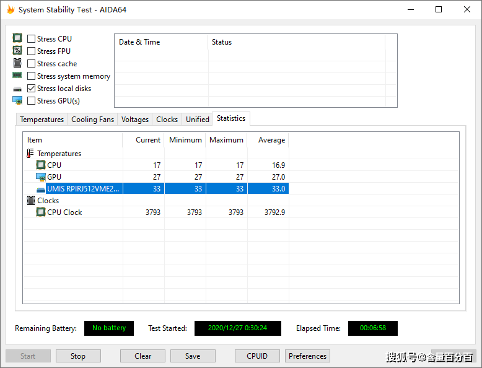Select the Statistics tab

point(231,118)
